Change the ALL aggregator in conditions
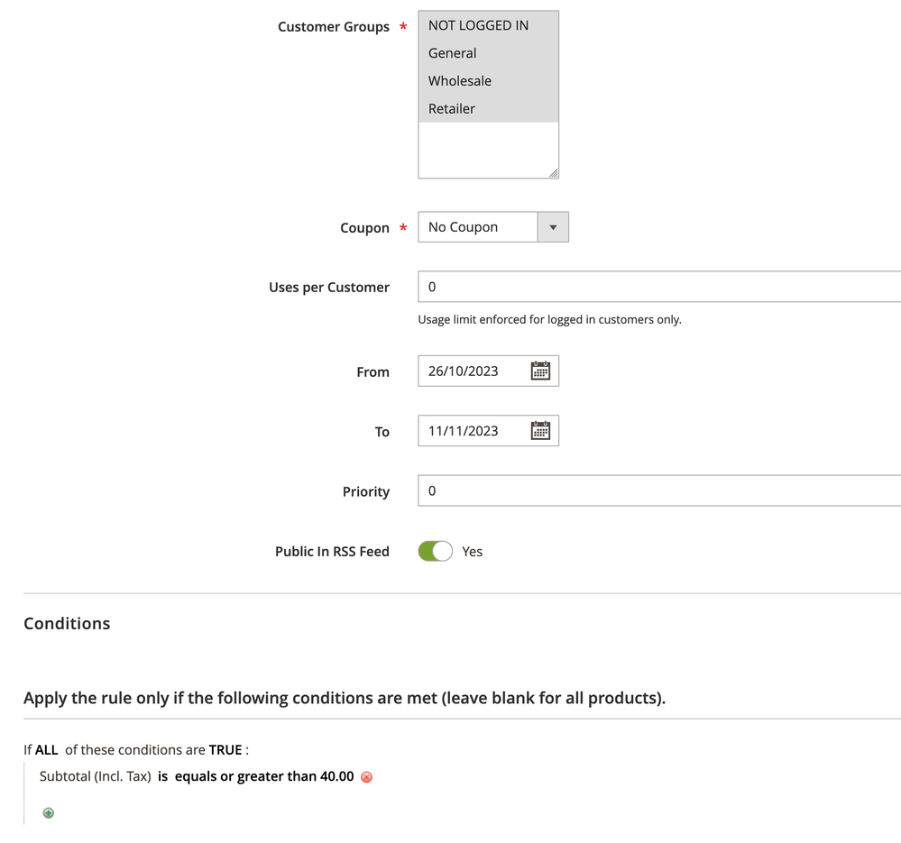Image resolution: width=901 pixels, height=843 pixels. (x=47, y=750)
